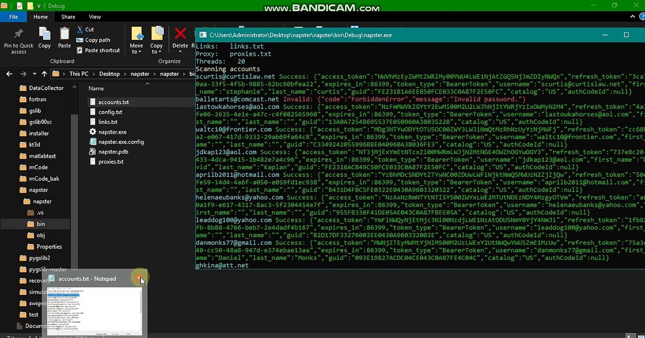Click the folder icon in the address bar

pyautogui.click(x=56, y=74)
